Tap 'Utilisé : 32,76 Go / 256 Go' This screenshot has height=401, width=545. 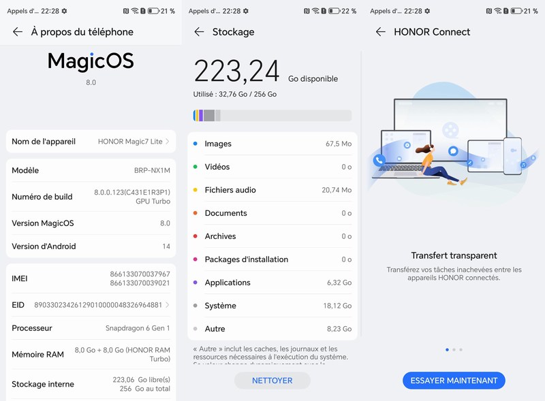235,94
